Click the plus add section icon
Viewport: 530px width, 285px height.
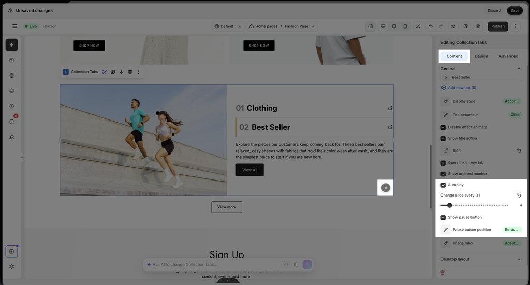pos(11,45)
